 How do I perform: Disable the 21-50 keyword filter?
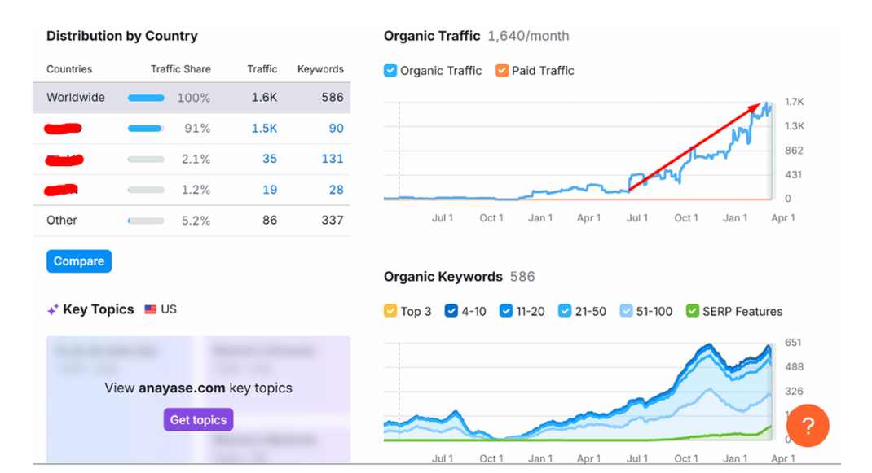tap(564, 311)
